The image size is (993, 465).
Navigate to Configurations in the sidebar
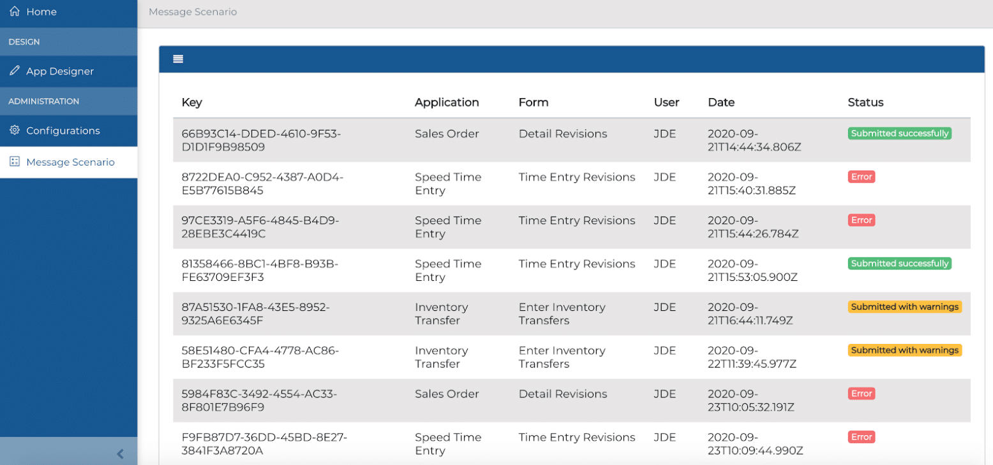[x=63, y=131]
